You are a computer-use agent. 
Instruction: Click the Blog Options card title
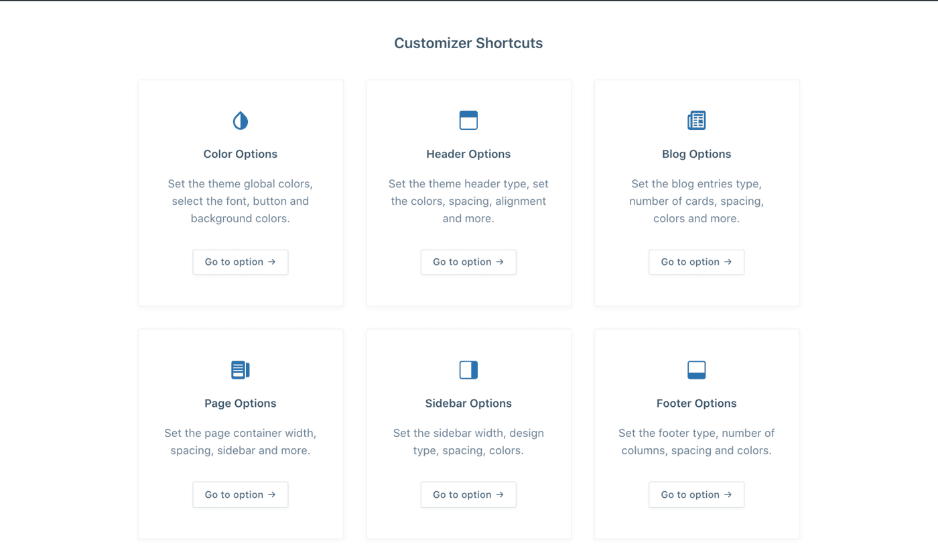click(696, 154)
